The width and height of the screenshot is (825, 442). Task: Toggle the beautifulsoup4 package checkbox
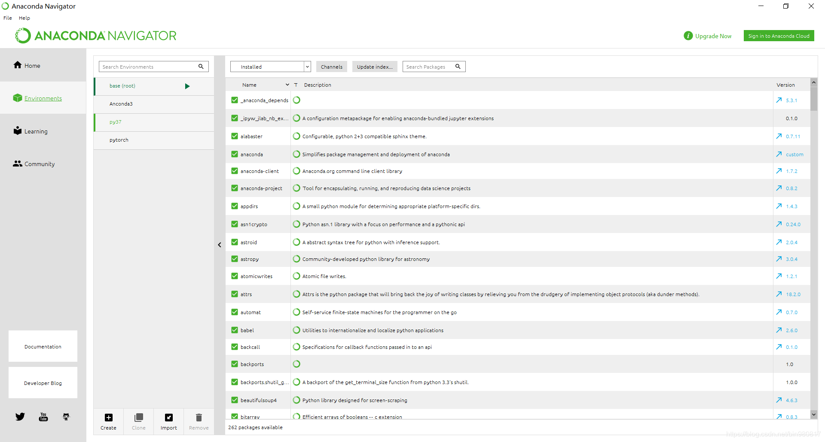(x=235, y=400)
